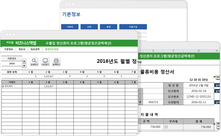This screenshot has width=221, height=136.
Task: Click the 12 10 31 10정 text
Action: pos(199,80)
